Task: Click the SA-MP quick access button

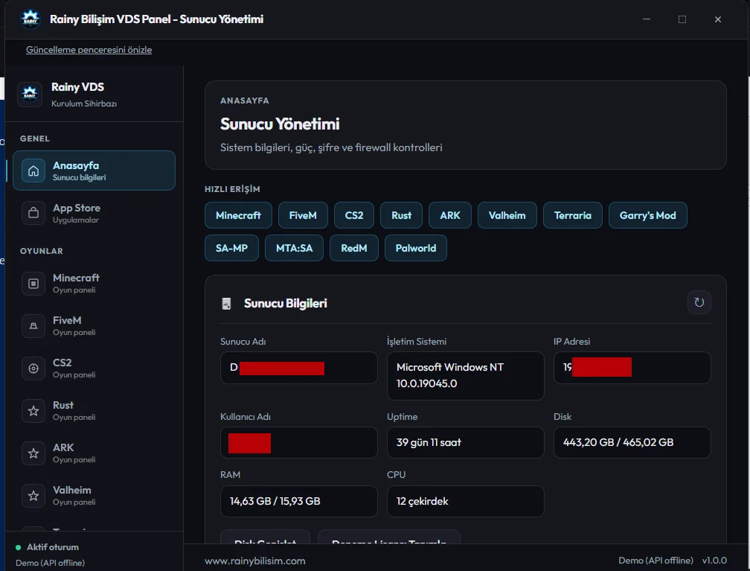Action: 231,248
